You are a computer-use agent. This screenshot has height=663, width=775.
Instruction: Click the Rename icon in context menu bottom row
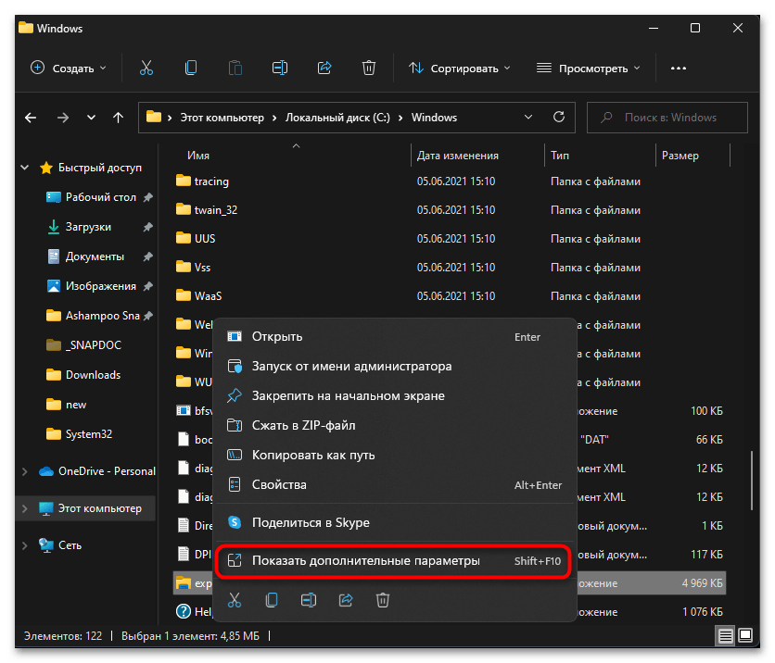(309, 600)
